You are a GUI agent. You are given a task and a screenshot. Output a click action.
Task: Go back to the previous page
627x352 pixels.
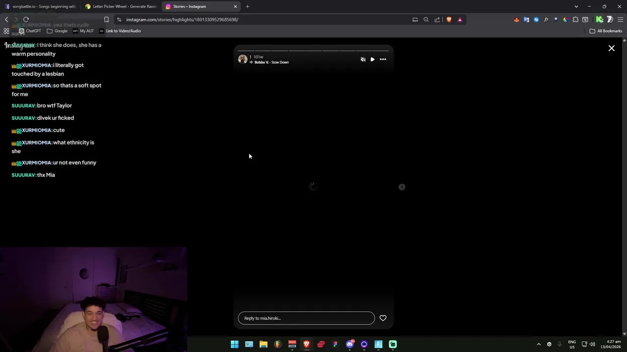pos(6,20)
